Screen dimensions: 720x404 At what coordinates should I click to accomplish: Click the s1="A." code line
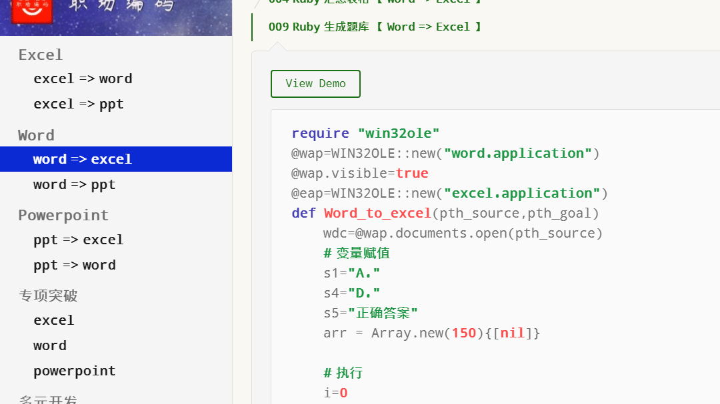[352, 274]
